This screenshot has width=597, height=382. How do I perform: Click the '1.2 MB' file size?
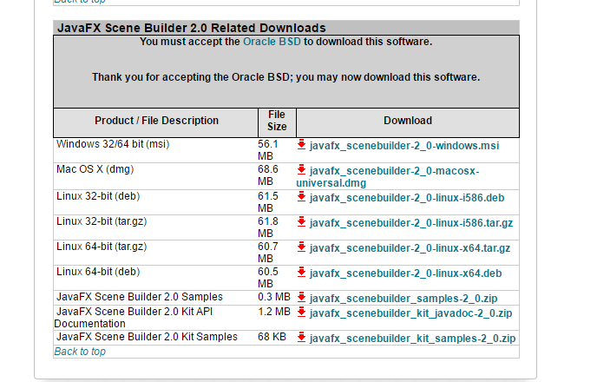click(274, 312)
